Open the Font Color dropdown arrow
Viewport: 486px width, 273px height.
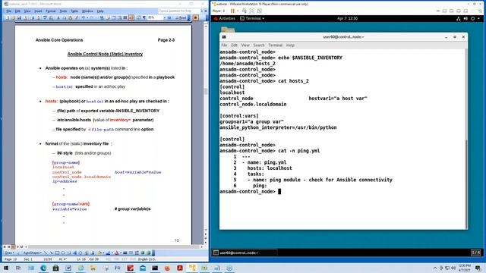121,253
